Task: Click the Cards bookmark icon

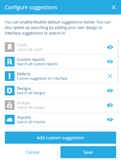Action: point(10,47)
